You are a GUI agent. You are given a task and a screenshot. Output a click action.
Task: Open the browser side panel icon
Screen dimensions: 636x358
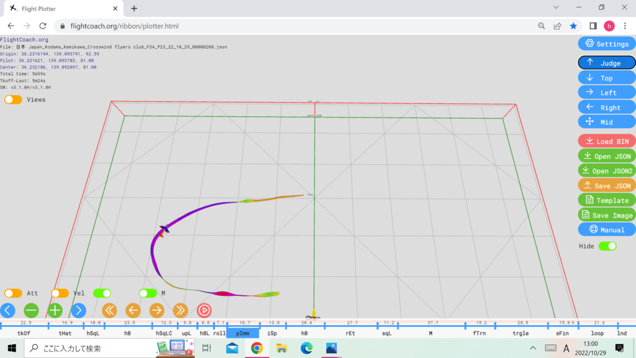click(593, 26)
